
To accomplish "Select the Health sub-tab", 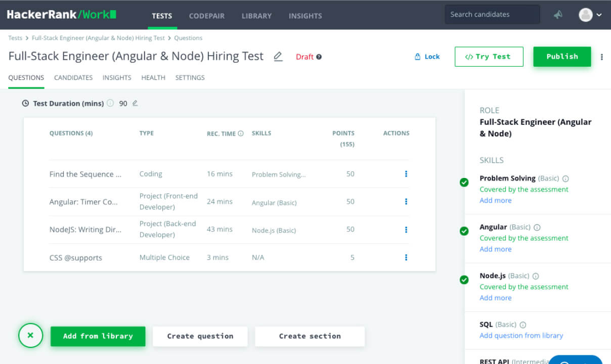I will [x=153, y=78].
